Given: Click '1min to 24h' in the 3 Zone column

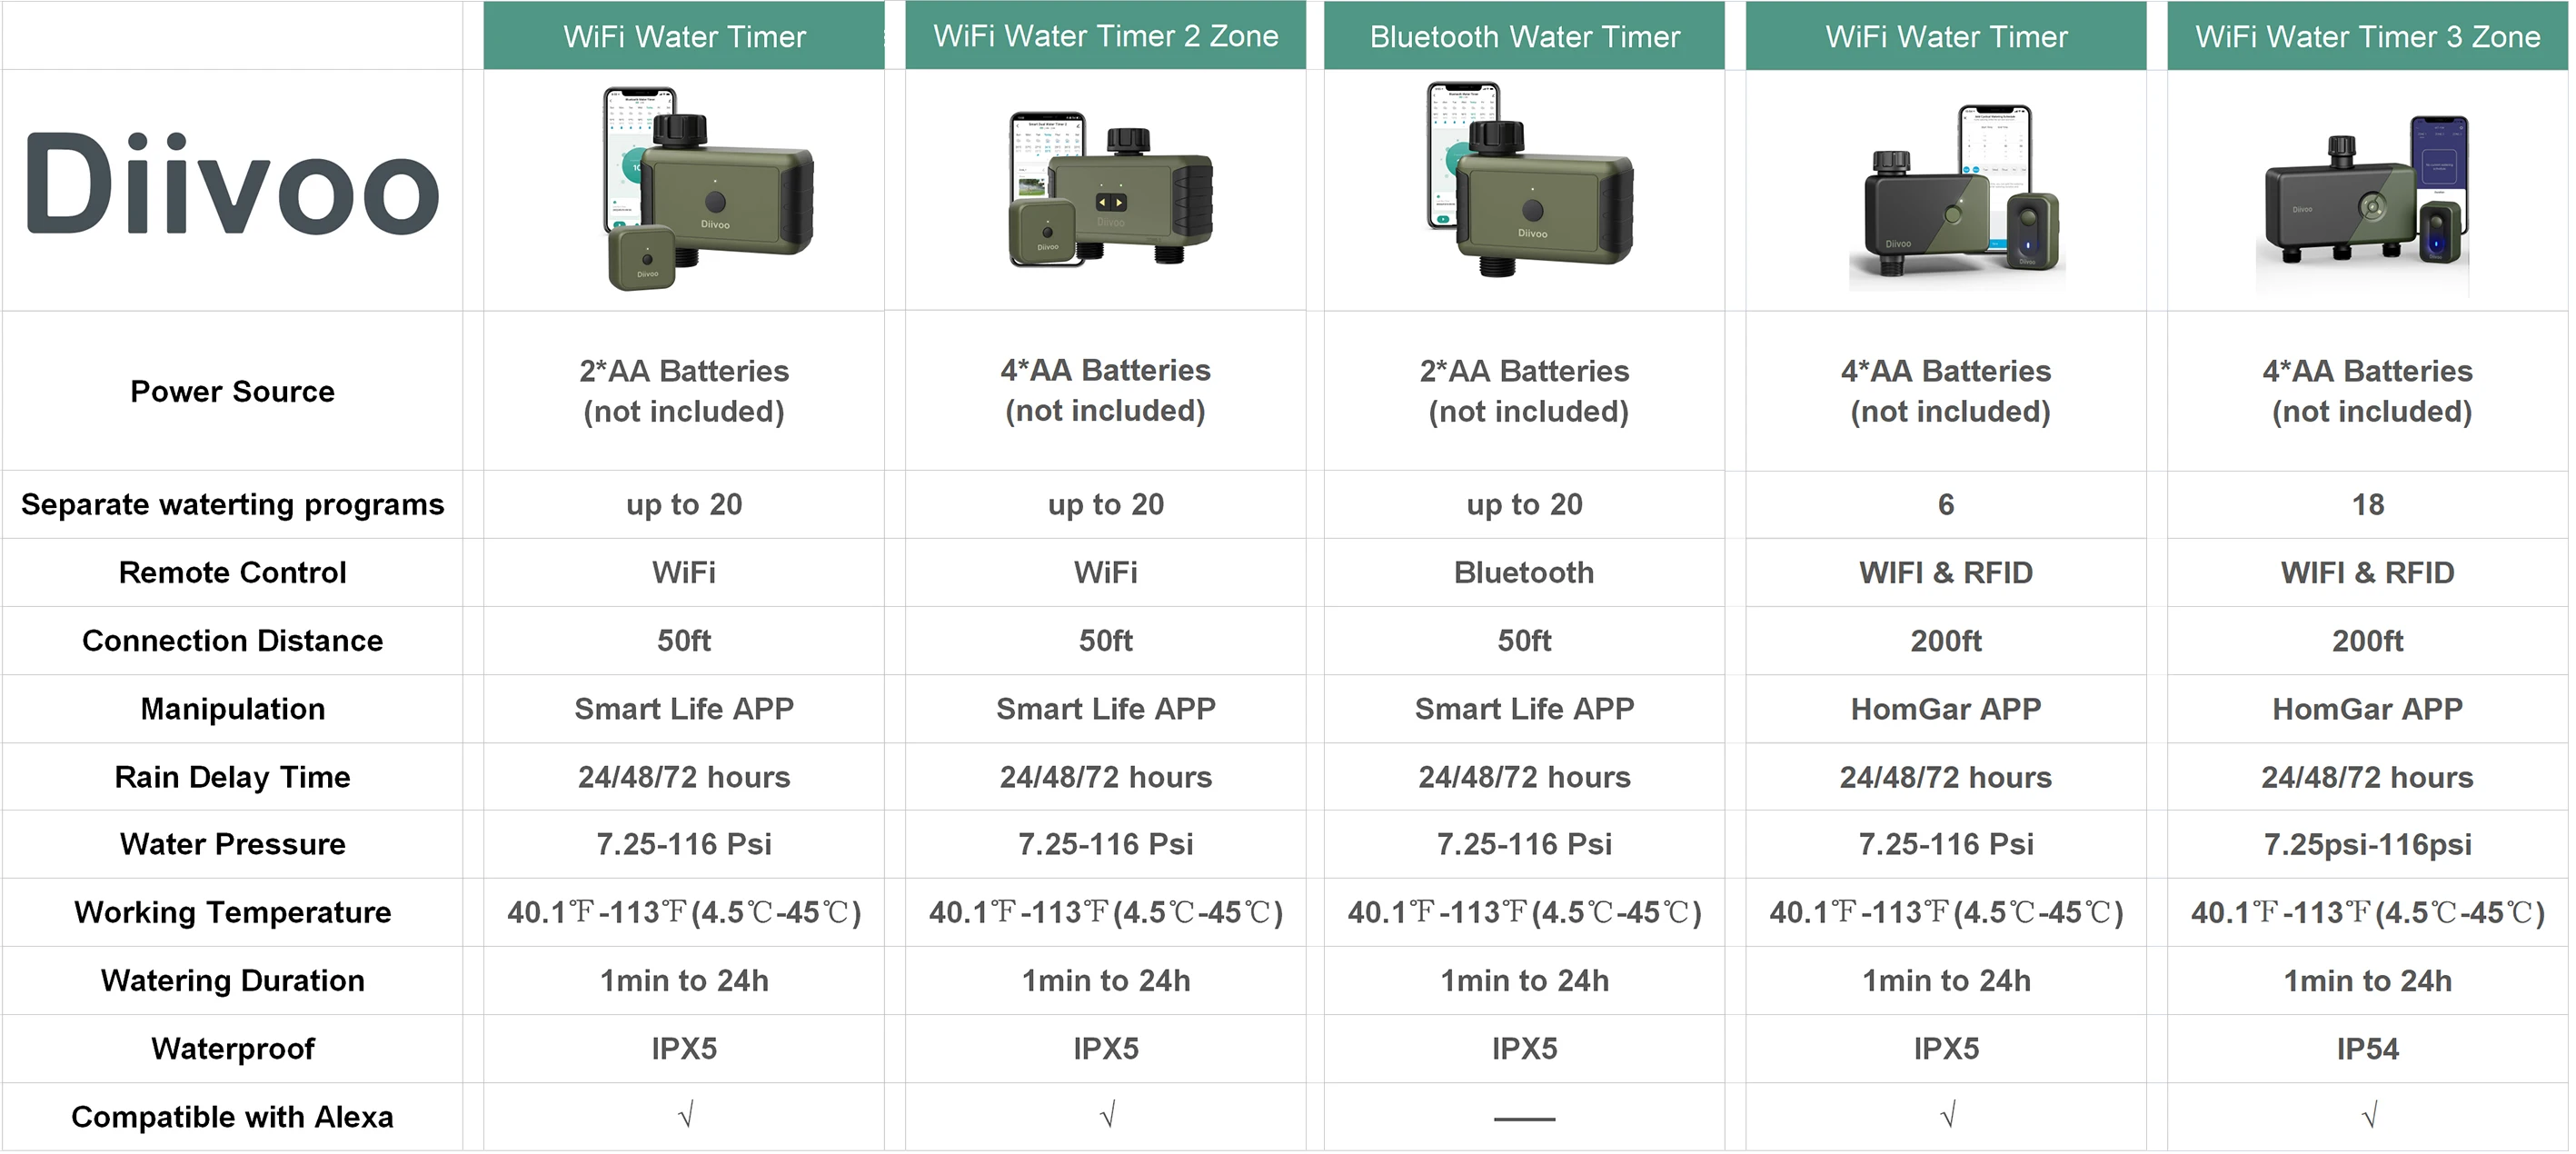Looking at the screenshot, I should 2368,981.
